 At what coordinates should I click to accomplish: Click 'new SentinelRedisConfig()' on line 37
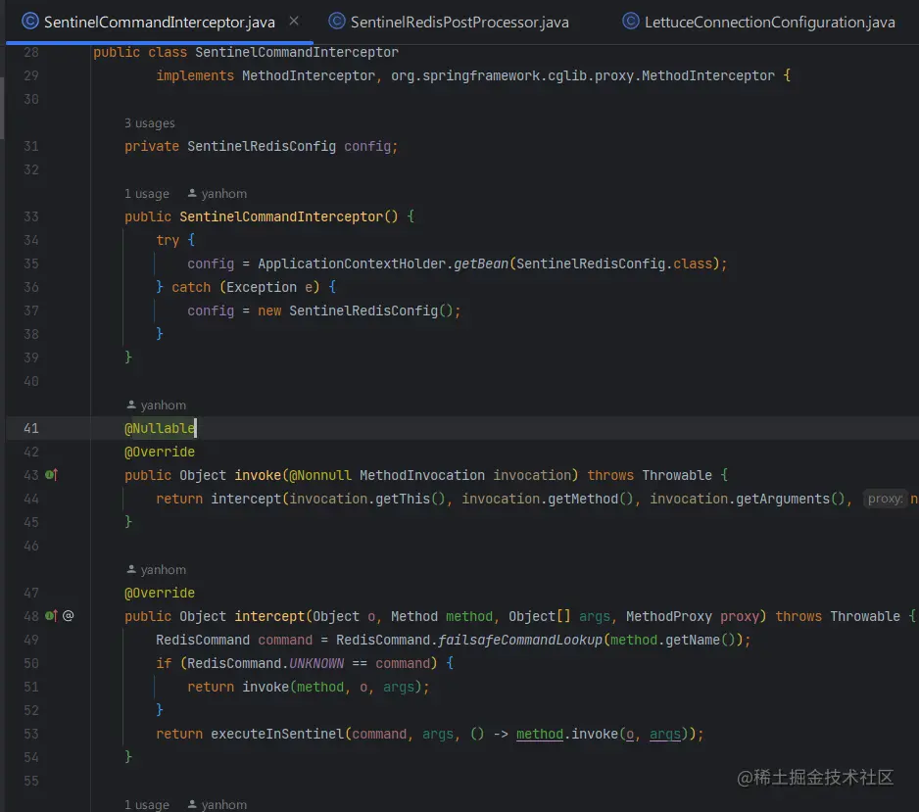tap(356, 310)
